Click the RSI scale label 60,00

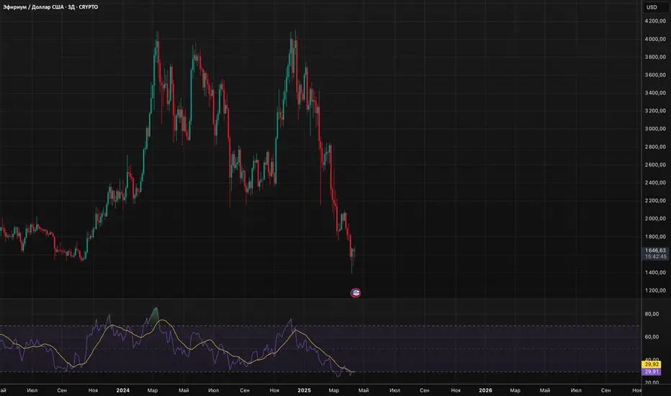pyautogui.click(x=652, y=337)
